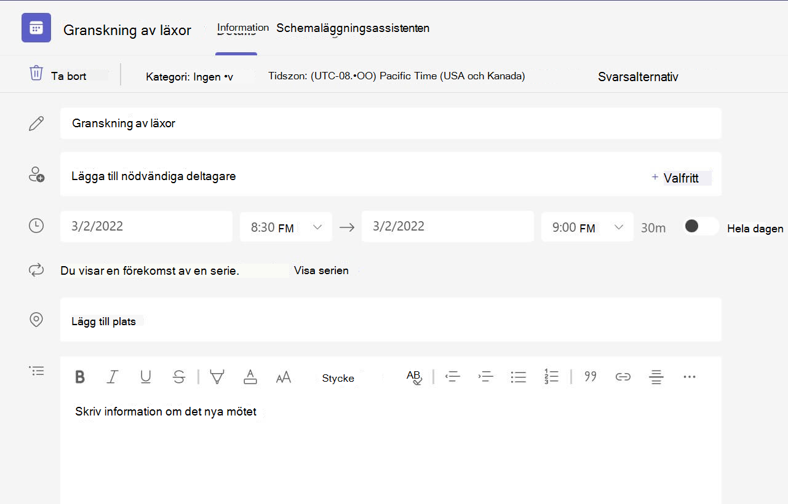
Task: Click the Lägg till plats field
Action: 391,320
